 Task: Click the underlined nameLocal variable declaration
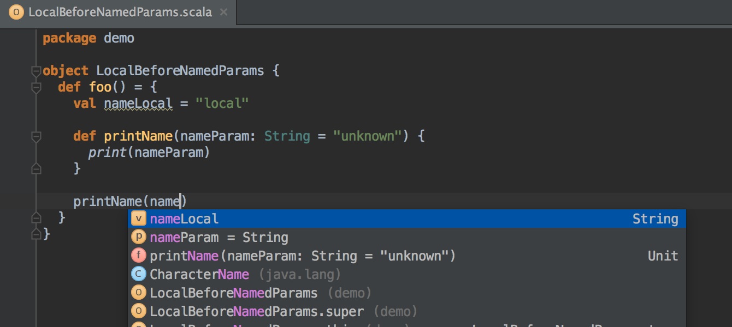[138, 104]
